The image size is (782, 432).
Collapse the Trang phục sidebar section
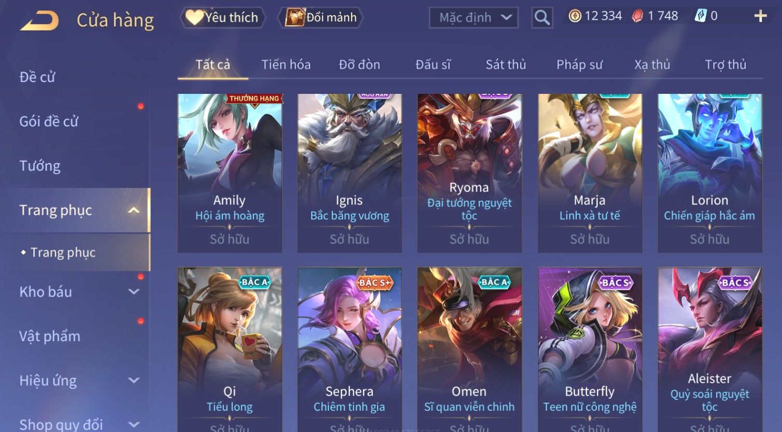pyautogui.click(x=134, y=210)
